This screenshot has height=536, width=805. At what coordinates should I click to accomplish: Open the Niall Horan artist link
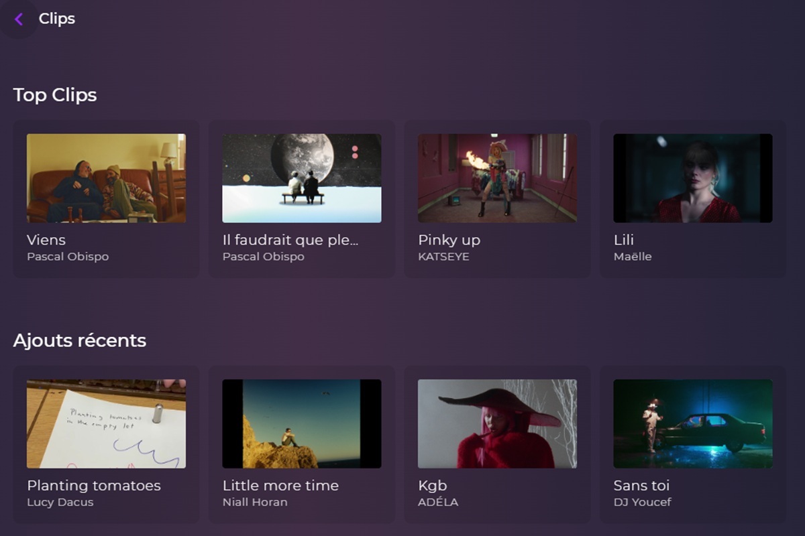[x=256, y=501]
